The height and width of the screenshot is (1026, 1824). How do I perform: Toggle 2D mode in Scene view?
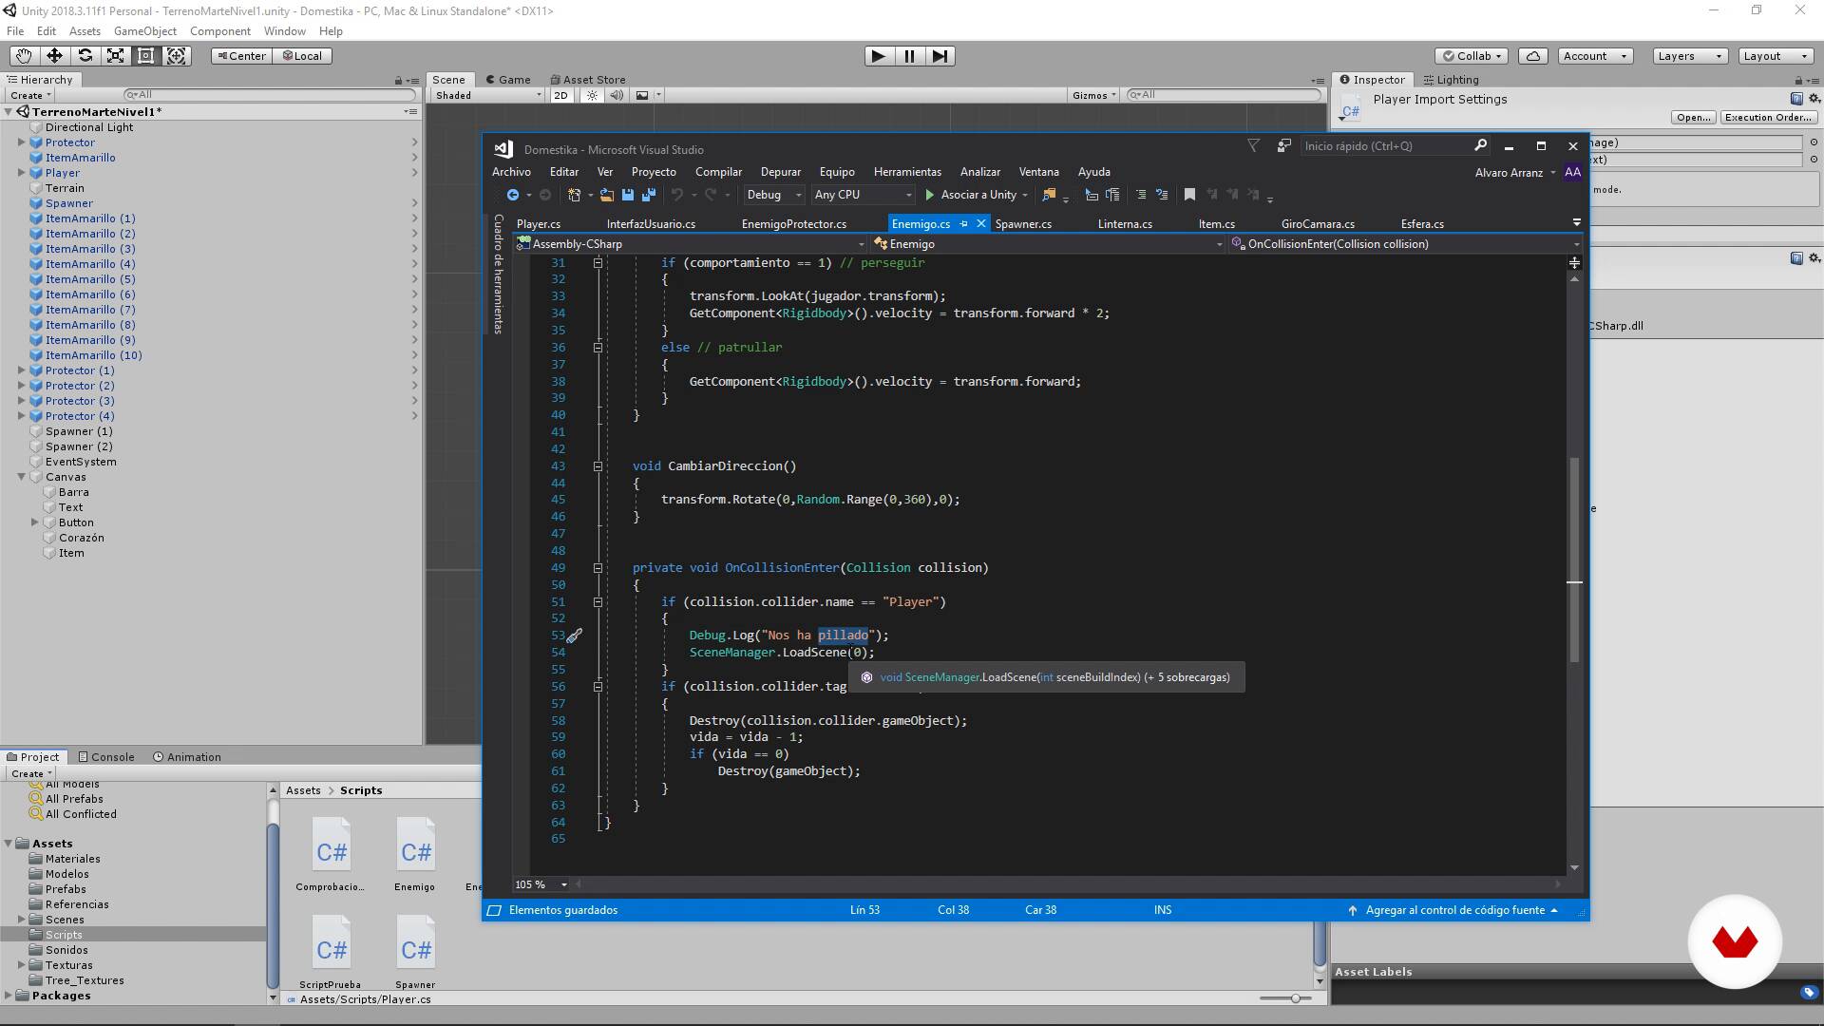tap(560, 95)
